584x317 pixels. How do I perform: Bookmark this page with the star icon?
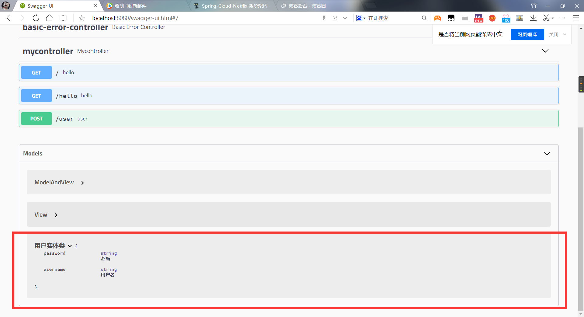tap(82, 18)
